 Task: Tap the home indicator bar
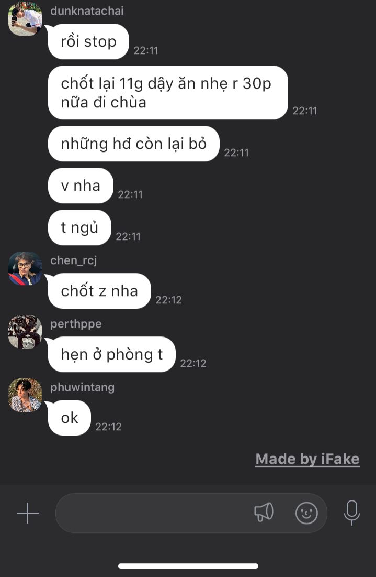click(188, 566)
